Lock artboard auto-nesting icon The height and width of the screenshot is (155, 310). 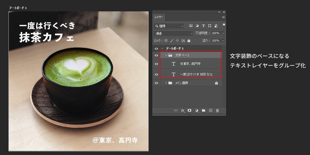click(x=183, y=41)
